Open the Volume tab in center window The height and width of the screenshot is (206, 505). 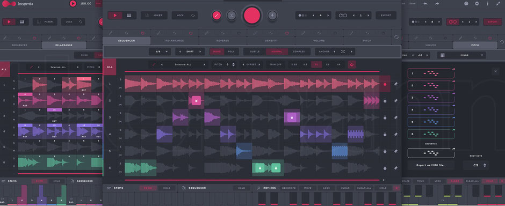[319, 41]
